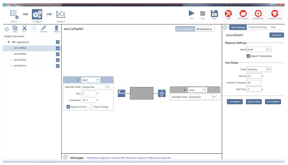288x165 pixels.
Task: Uncheck the smu3offset test checkbox
Action: tap(58, 60)
